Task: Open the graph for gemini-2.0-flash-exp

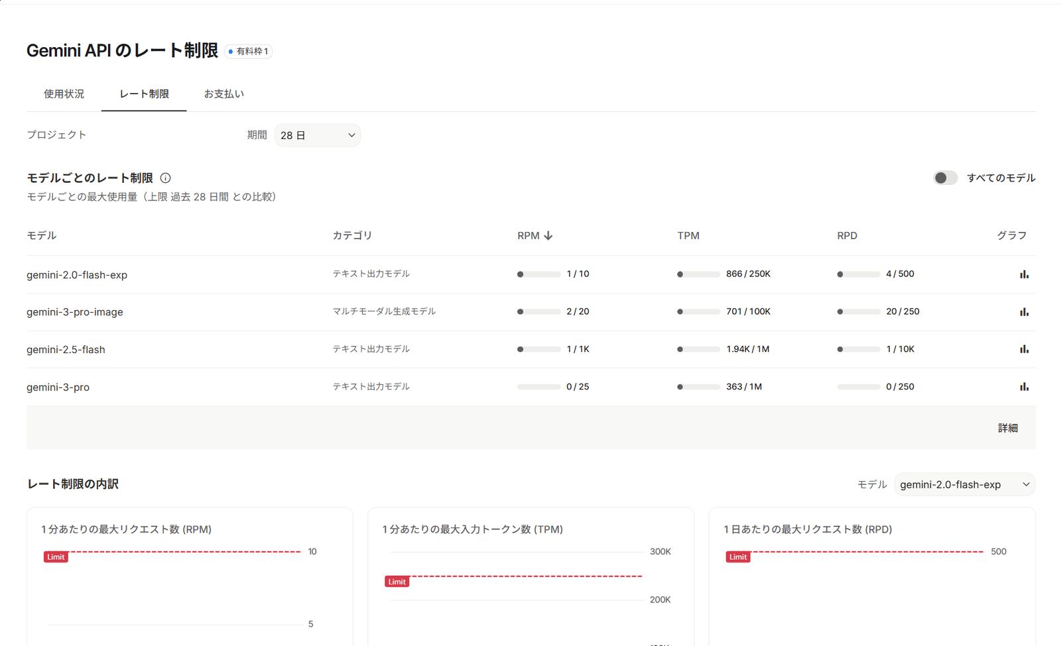Action: point(1025,274)
